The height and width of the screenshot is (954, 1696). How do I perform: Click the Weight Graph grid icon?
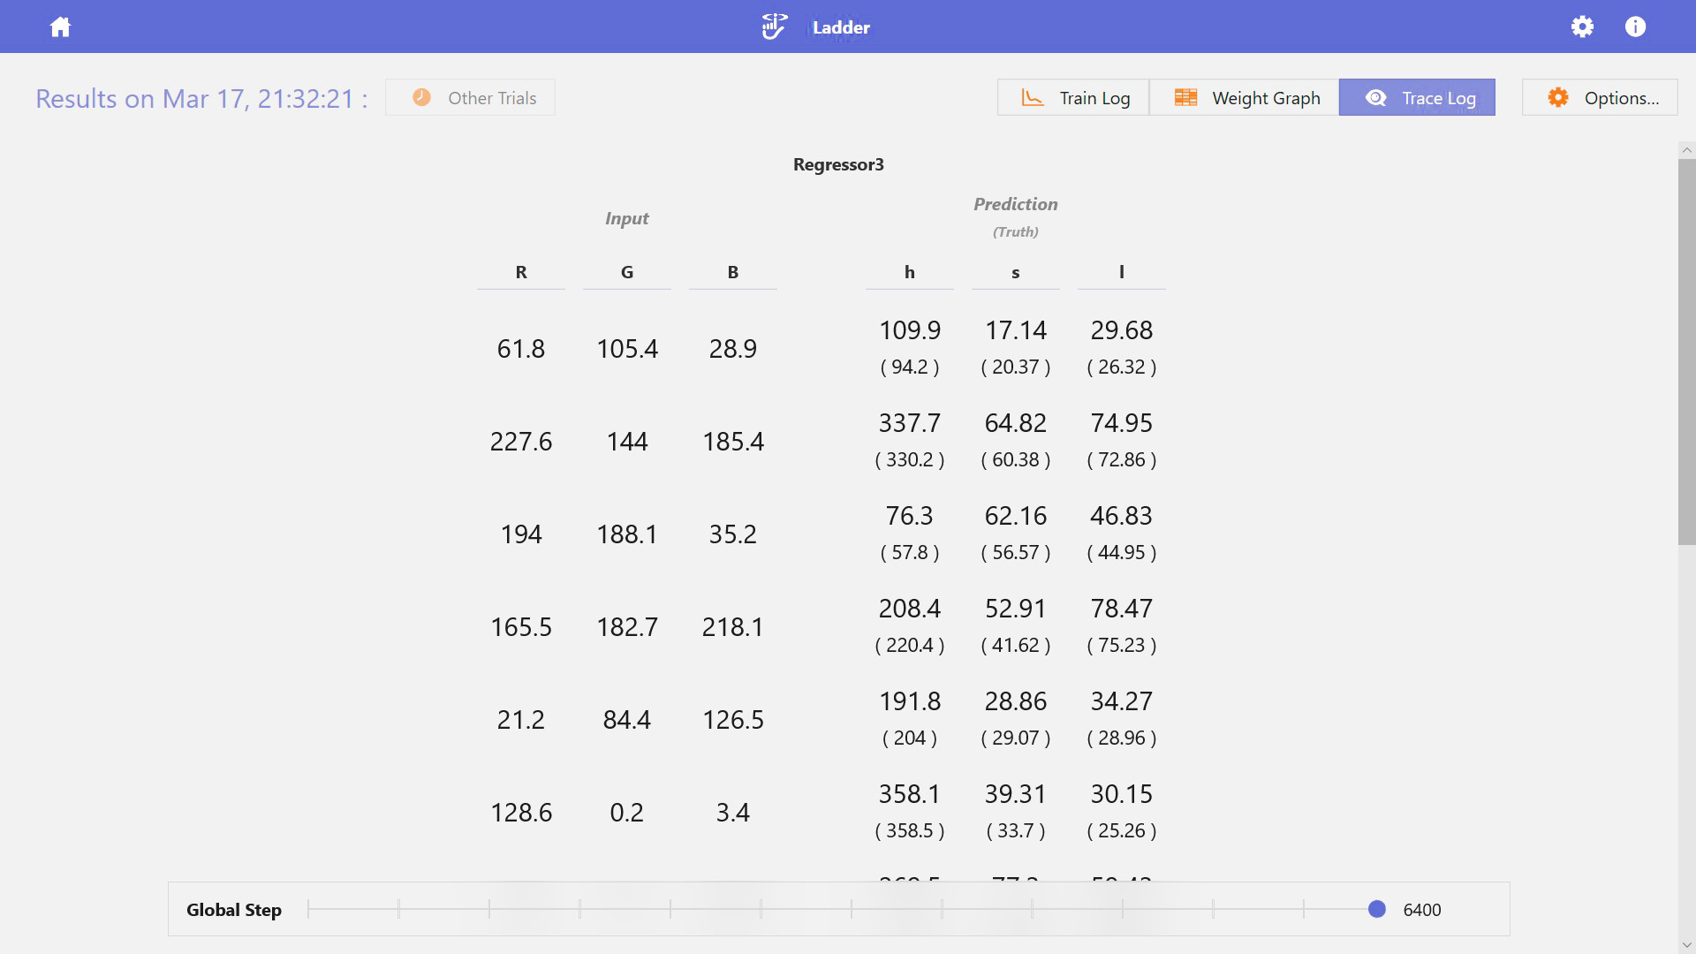coord(1185,98)
